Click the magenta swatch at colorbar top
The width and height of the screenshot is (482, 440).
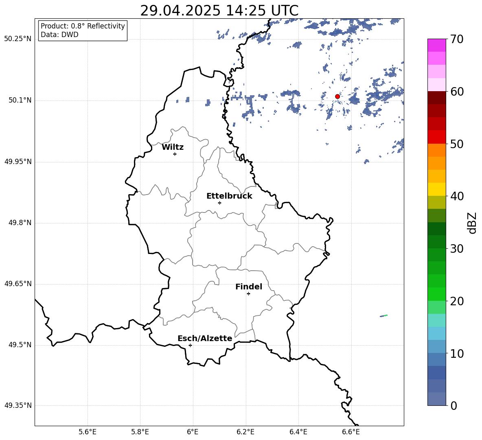click(x=436, y=46)
